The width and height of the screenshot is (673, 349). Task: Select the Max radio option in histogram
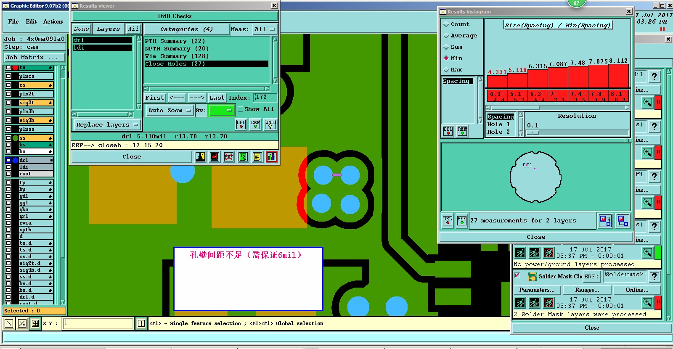446,70
